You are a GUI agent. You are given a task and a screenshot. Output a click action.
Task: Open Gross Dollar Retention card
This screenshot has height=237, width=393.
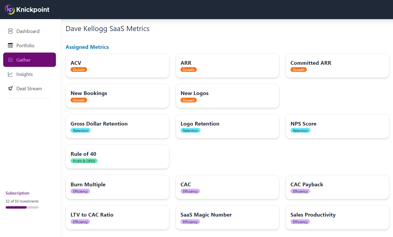tap(117, 126)
